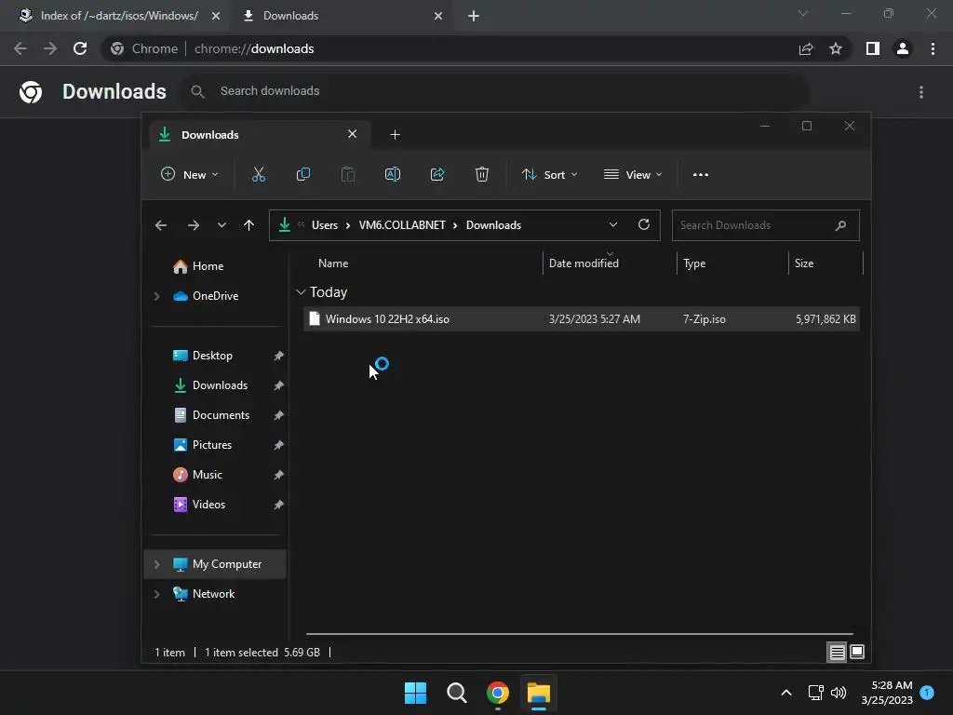Open the Downloads page more actions menu
This screenshot has width=953, height=715.
921,92
